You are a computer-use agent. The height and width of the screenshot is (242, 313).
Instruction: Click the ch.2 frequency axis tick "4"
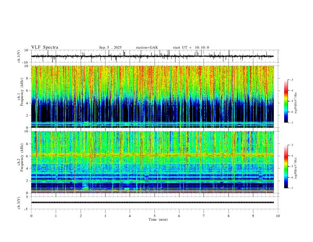(27, 168)
